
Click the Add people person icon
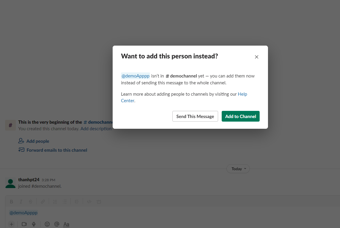coord(21,141)
